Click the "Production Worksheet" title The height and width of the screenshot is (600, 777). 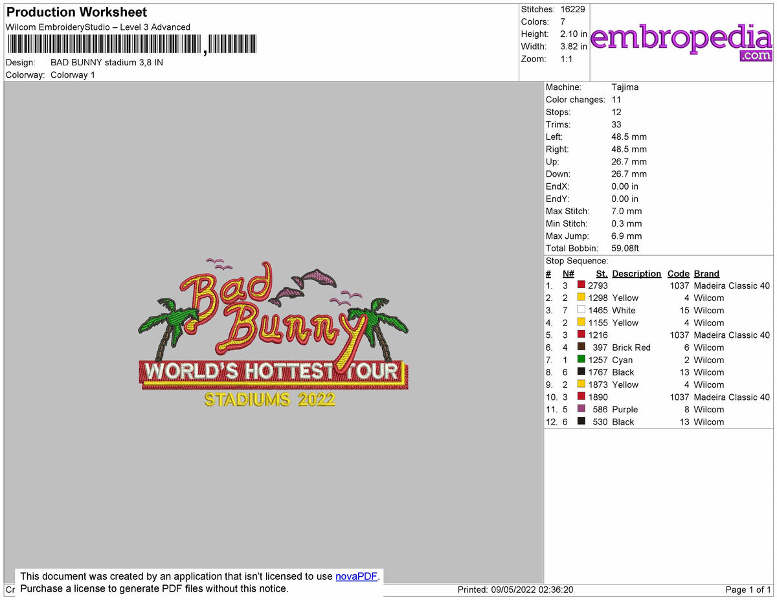(x=76, y=12)
